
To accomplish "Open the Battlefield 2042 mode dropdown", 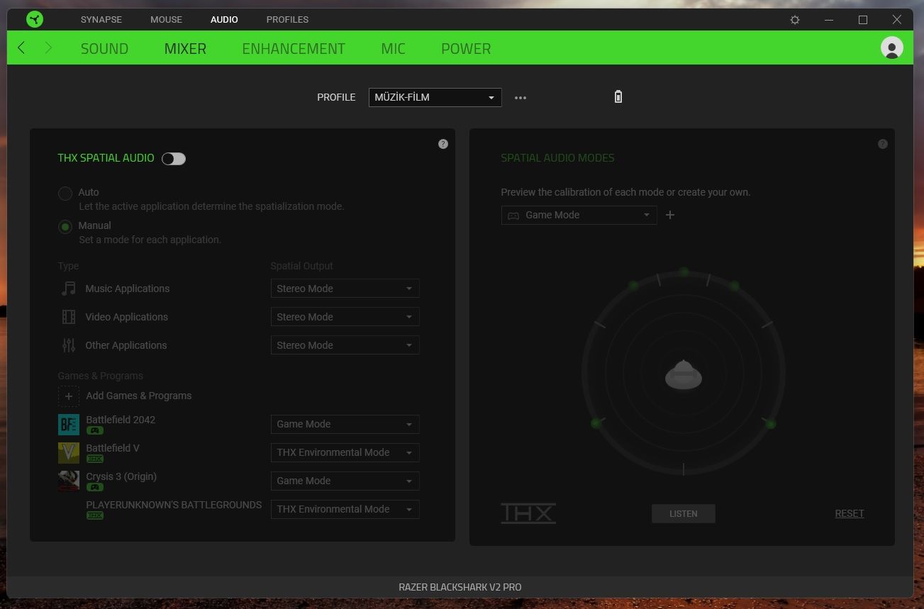I will click(x=345, y=424).
